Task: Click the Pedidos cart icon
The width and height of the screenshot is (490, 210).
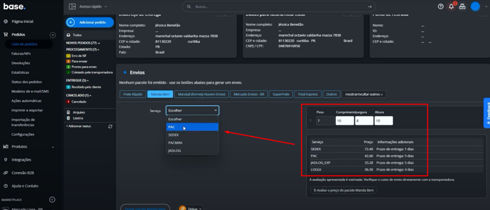Action: click(6, 35)
